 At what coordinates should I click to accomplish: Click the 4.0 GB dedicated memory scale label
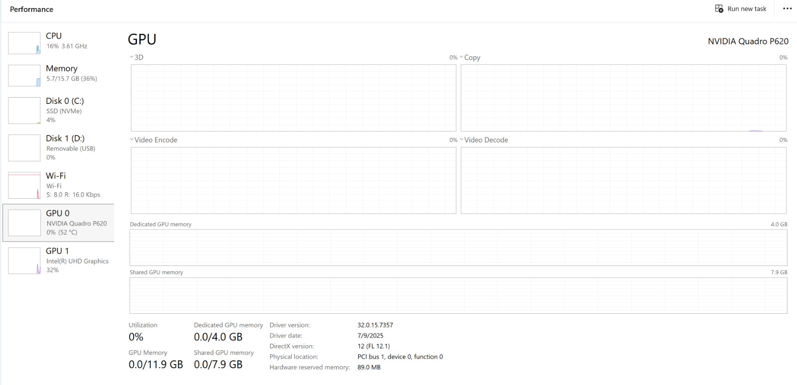779,225
